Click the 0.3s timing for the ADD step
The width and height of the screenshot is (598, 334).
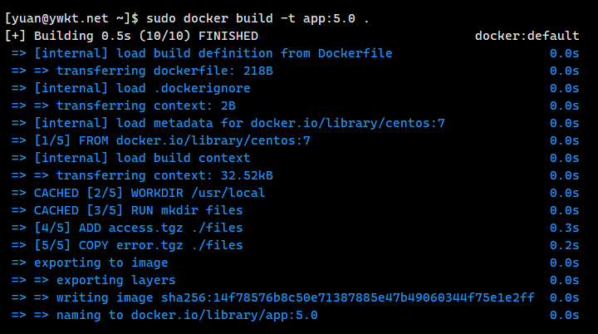[564, 228]
